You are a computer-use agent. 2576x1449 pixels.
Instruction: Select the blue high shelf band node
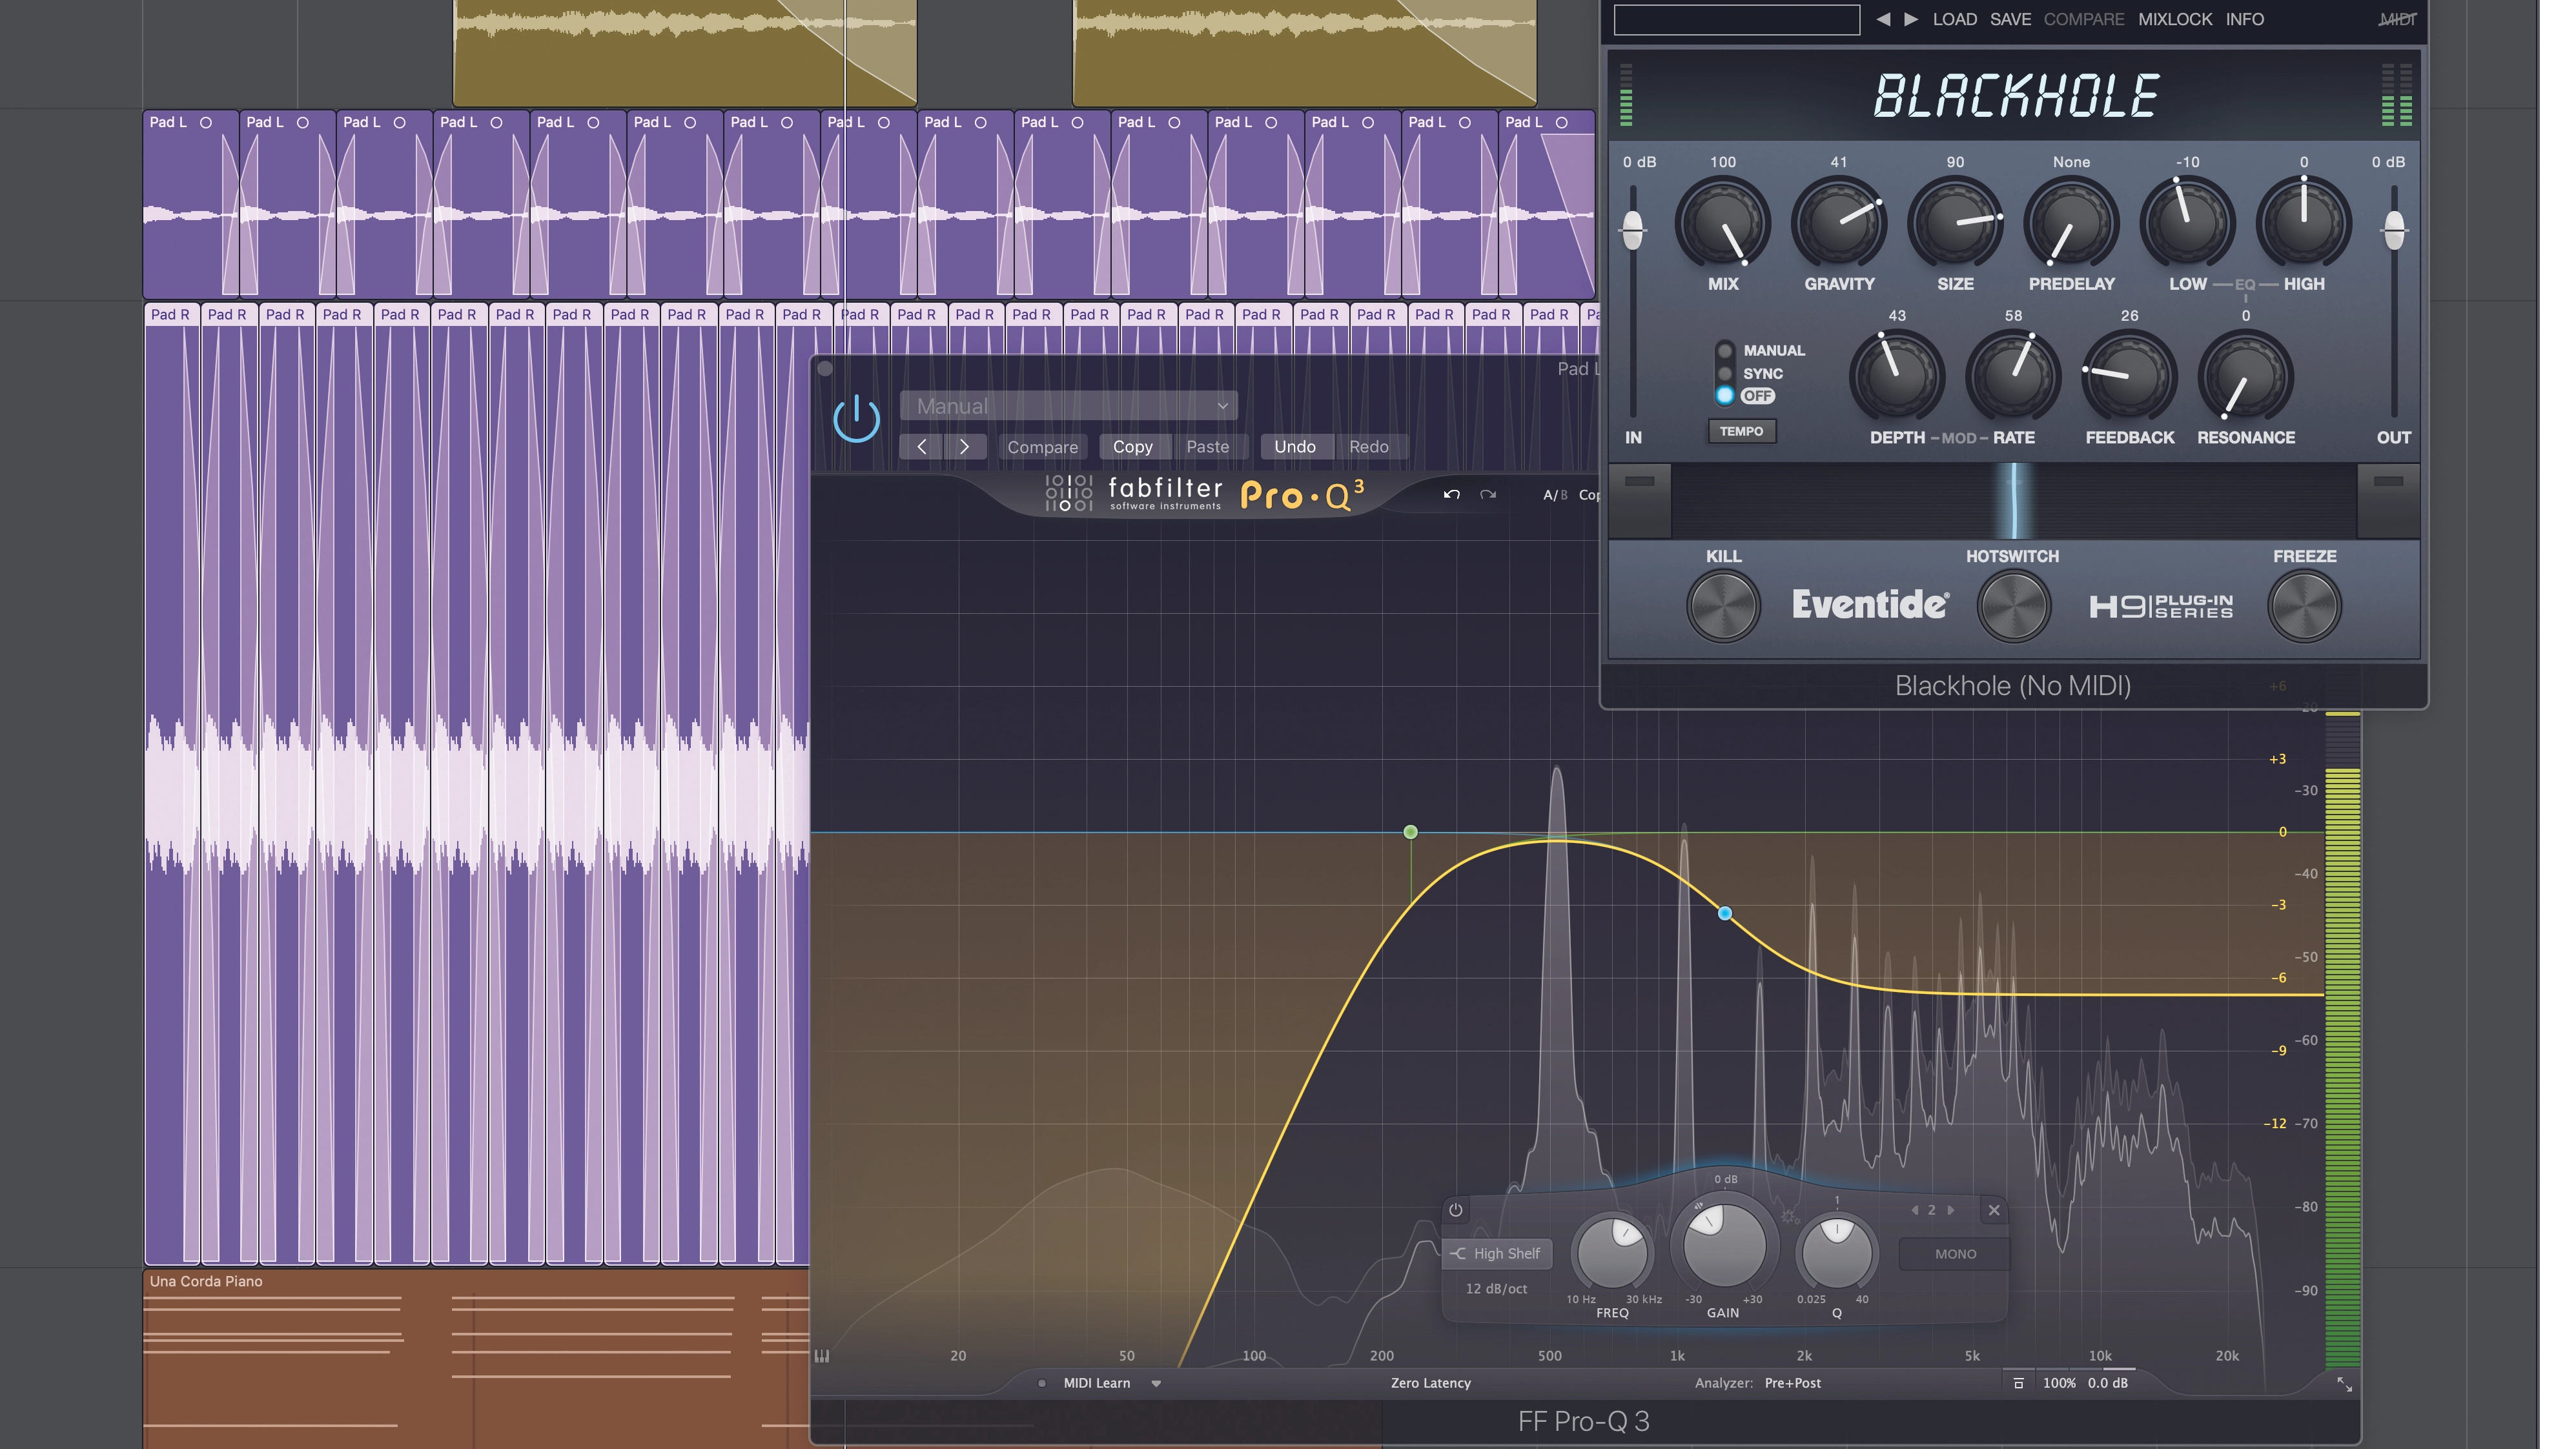1725,913
